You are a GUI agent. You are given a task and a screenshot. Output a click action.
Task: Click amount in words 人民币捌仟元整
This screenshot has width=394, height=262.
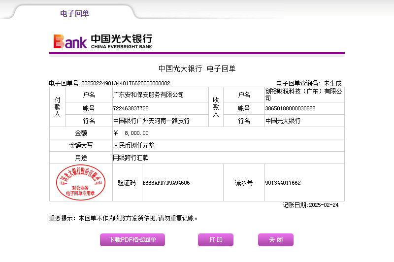tap(133, 145)
